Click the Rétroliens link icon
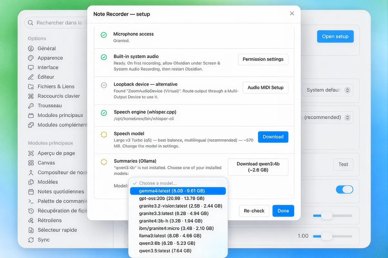This screenshot has width=388, height=258. (x=31, y=220)
